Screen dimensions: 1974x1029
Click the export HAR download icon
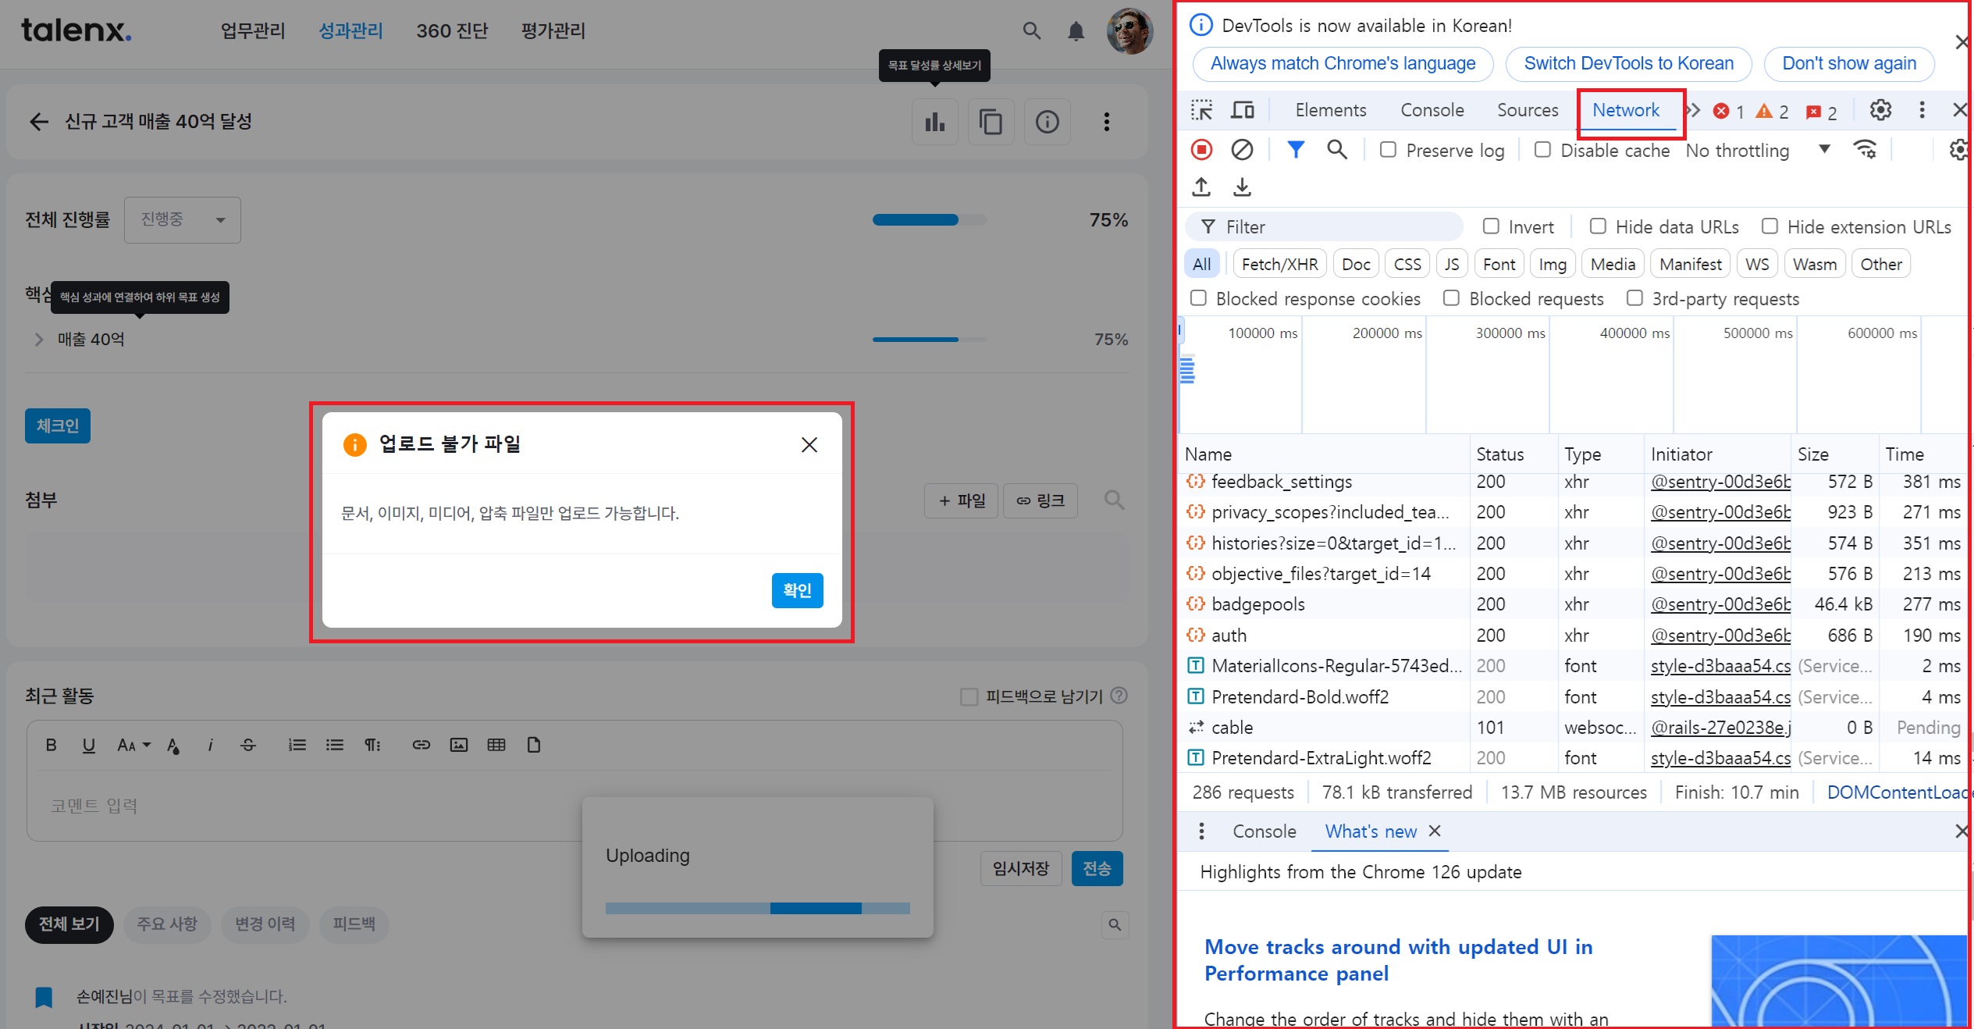1242,187
